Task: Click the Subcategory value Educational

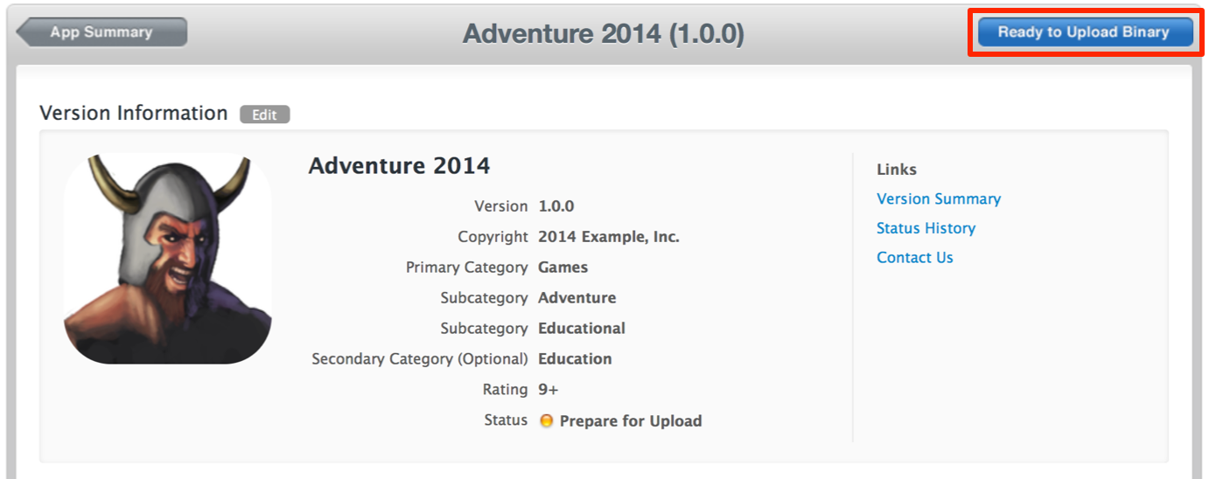Action: (x=582, y=329)
